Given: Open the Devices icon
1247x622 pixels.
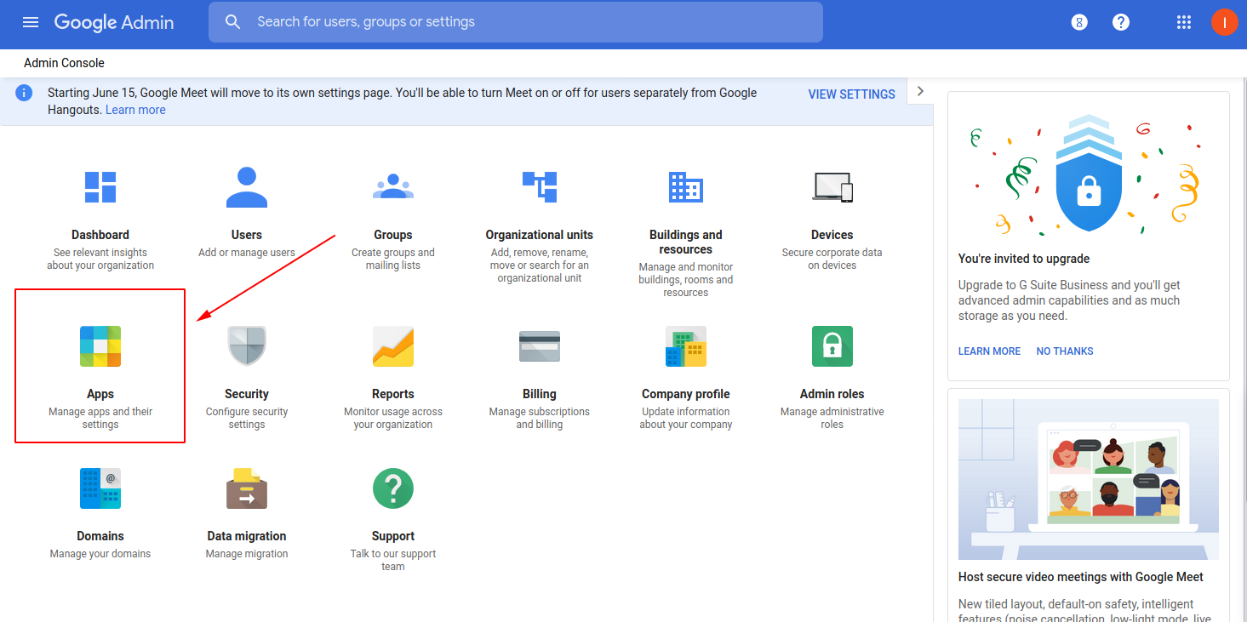Looking at the screenshot, I should coord(832,187).
